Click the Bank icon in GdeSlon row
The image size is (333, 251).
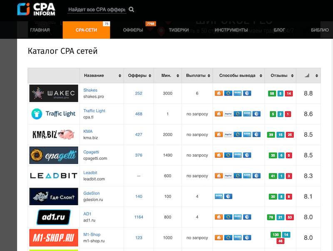219,196
